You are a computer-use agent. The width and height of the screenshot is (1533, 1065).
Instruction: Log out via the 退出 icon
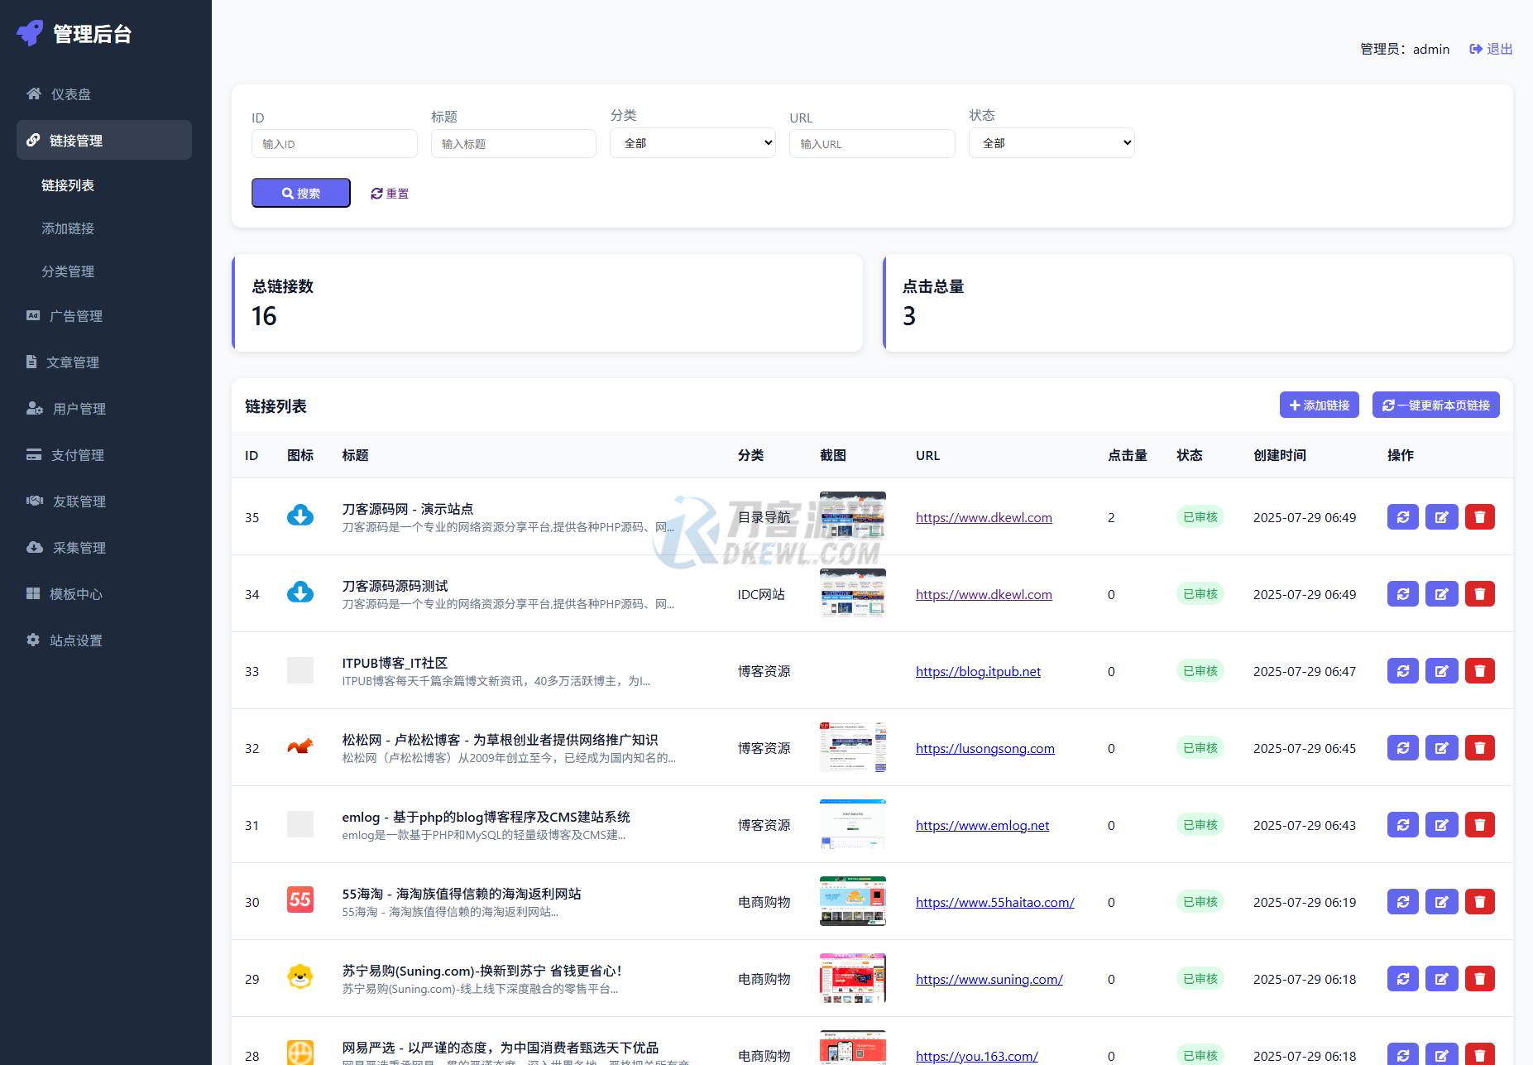(x=1490, y=49)
